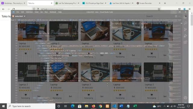Open VS Code Source Control view
Image resolution: width=193 pixels, height=109 pixels.
tap(185, 29)
